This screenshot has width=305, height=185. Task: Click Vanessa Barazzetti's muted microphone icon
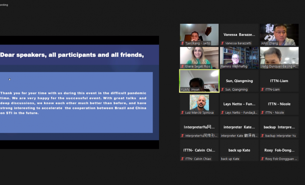(x=223, y=43)
